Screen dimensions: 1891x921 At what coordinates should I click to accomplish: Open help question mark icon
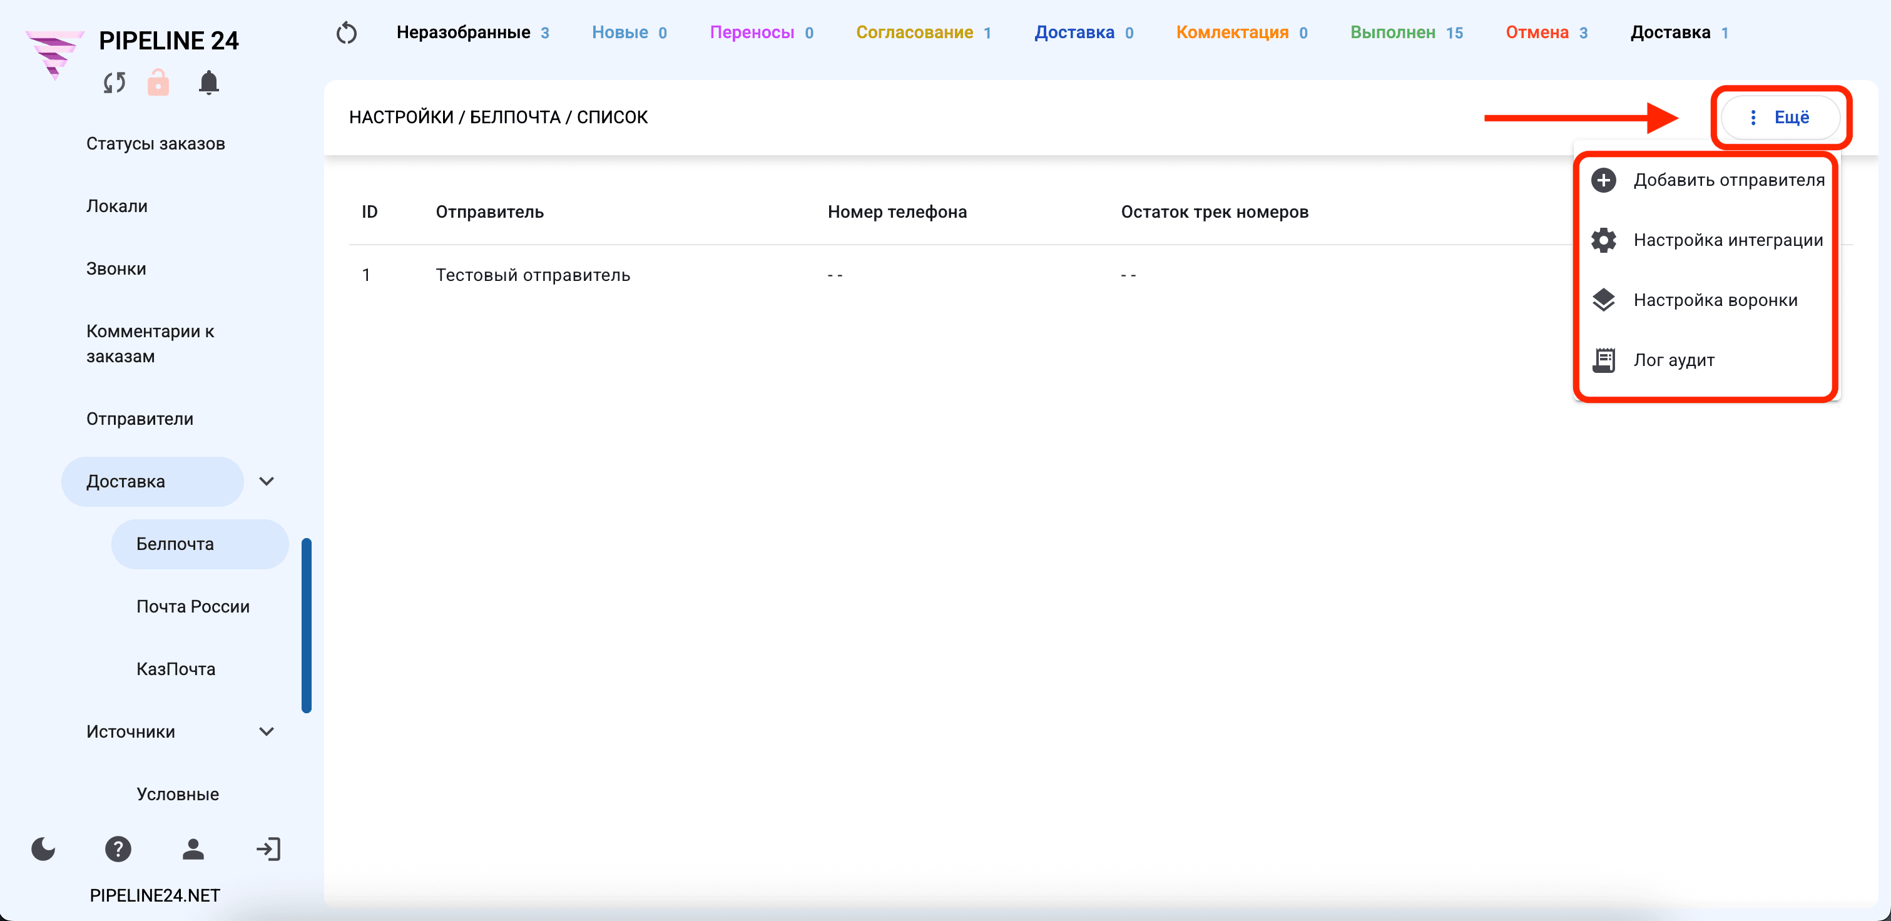tap(118, 849)
